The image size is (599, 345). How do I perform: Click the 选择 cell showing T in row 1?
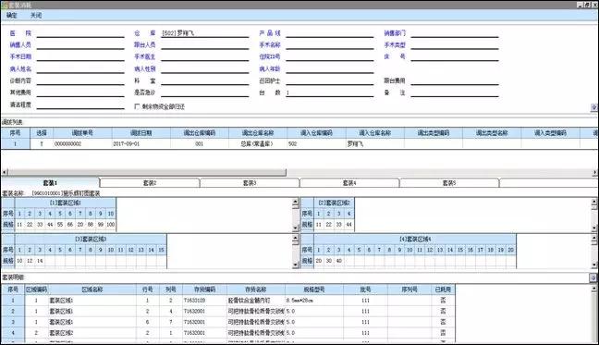tap(42, 143)
